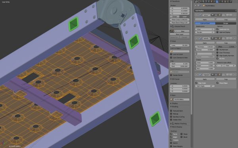Enable High Quality Normals checkbox
238x148 pixels.
tap(217, 55)
